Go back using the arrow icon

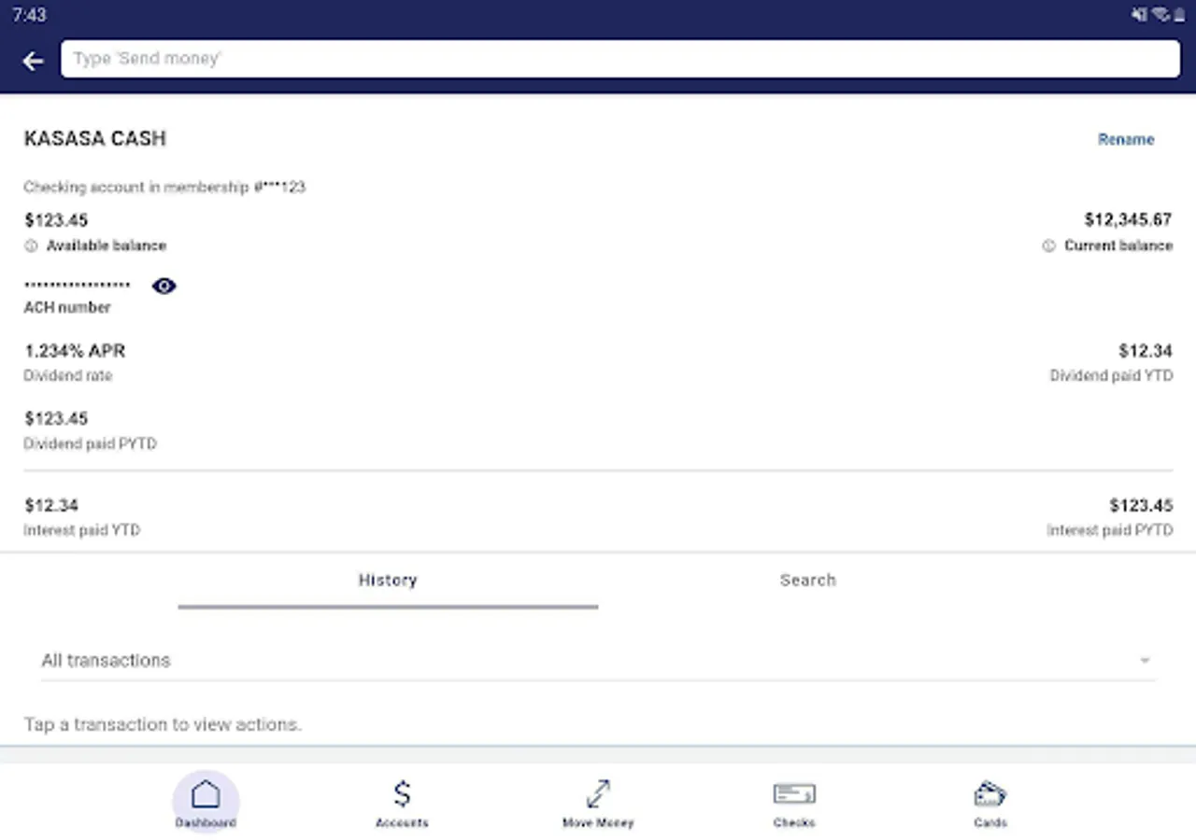pos(34,61)
